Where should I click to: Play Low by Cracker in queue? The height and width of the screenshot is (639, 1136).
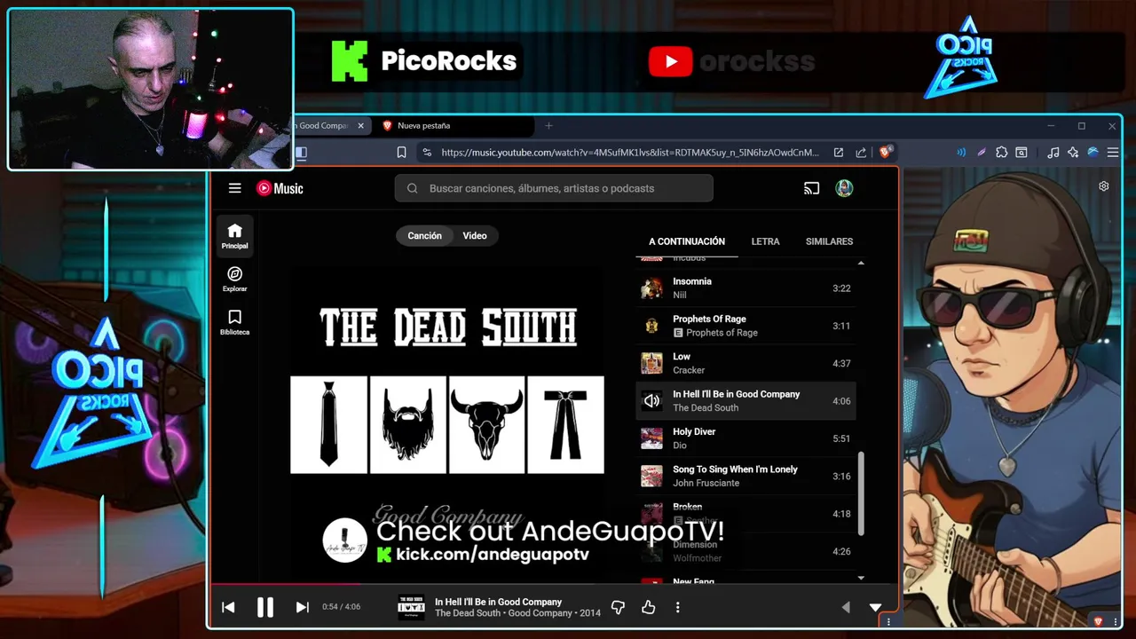point(746,363)
